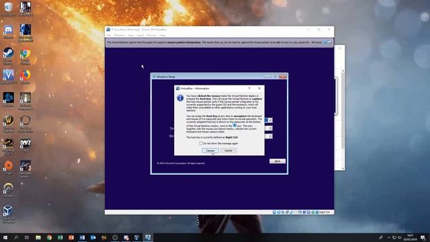Click the Oracle VM VirtualBox desktop shortcut
This screenshot has height=242, width=430.
[x=8, y=214]
